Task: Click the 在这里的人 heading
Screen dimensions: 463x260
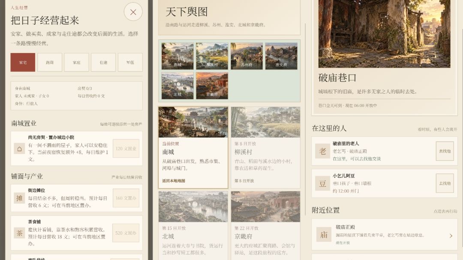Action: point(329,128)
